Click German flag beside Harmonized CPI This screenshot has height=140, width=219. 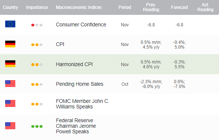pos(10,64)
